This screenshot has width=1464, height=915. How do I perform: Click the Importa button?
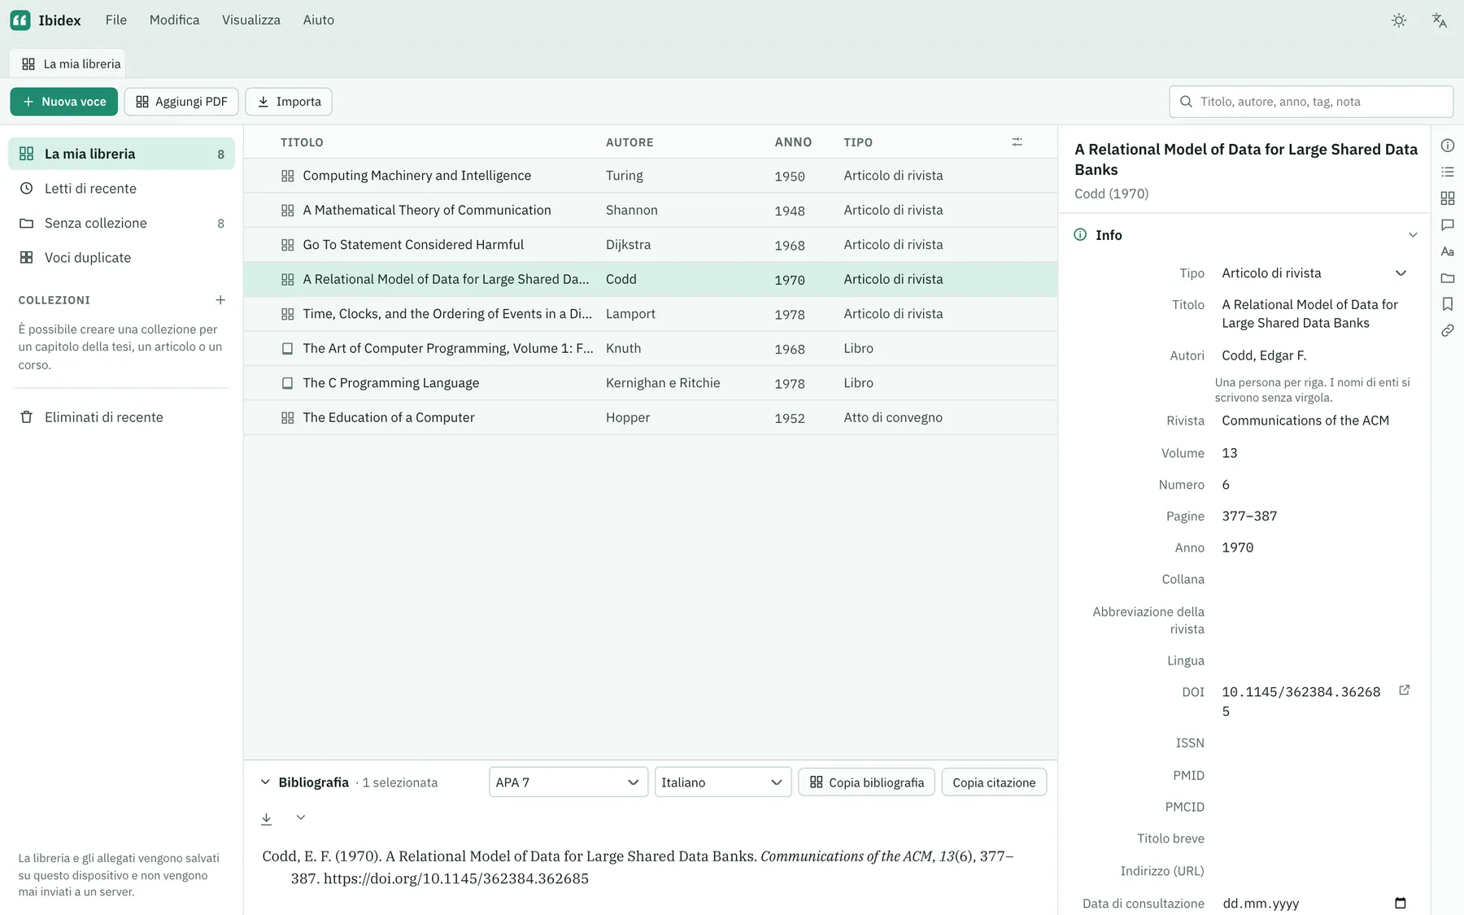point(289,102)
